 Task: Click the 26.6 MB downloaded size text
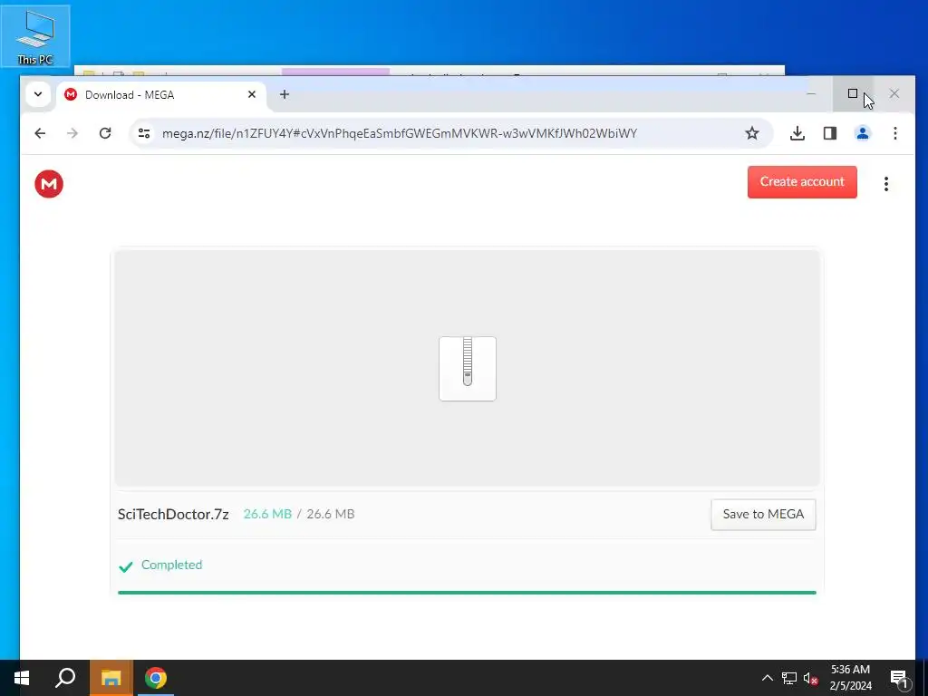[x=267, y=515]
